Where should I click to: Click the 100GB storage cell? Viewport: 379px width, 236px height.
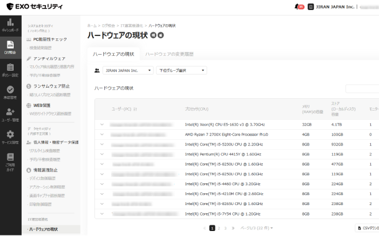337,135
